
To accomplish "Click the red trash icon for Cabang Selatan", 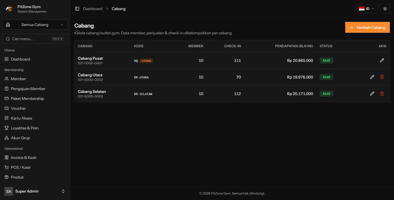I will 382,94.
